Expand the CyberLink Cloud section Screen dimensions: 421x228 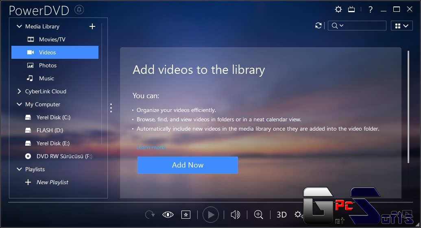click(x=19, y=91)
